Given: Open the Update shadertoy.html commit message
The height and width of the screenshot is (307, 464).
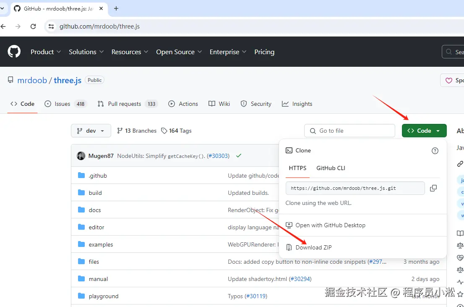Looking at the screenshot, I should [258, 279].
